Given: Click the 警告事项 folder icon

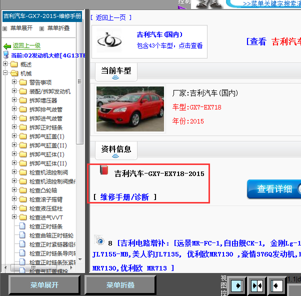Looking at the screenshot, I should [23, 82].
